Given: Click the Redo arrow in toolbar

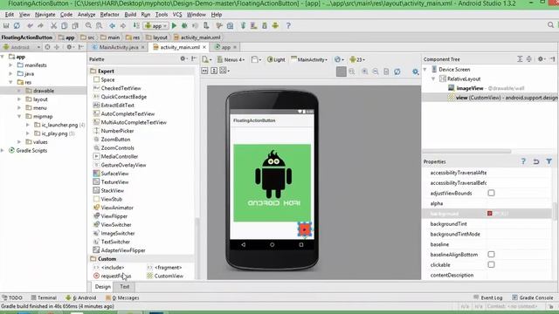Looking at the screenshot, I should (40, 25).
